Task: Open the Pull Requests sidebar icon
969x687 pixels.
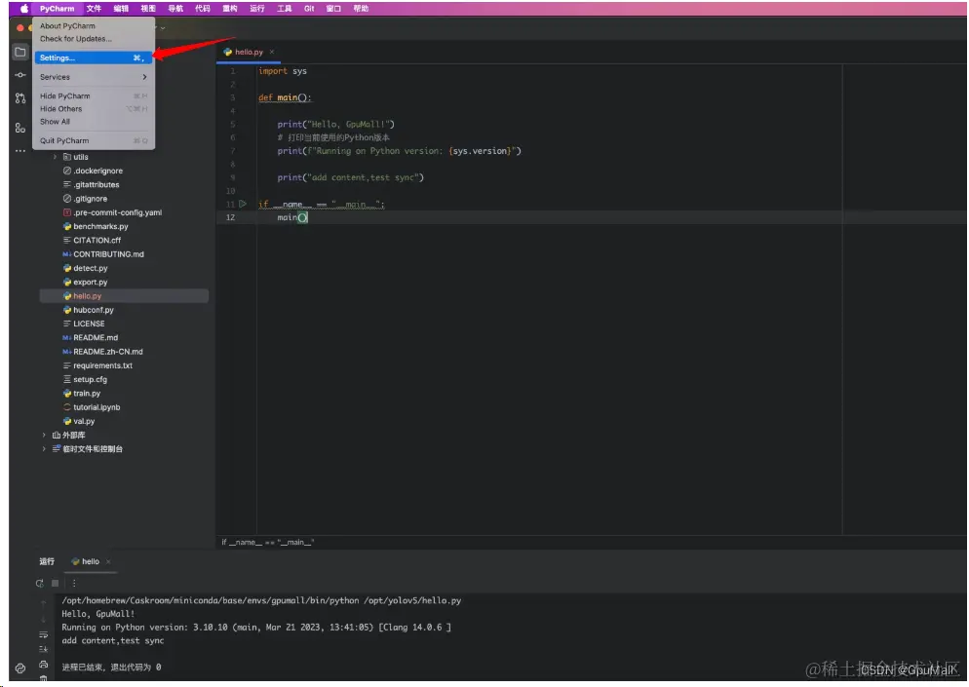Action: pos(20,98)
